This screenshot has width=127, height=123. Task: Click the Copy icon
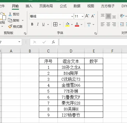(10, 20)
